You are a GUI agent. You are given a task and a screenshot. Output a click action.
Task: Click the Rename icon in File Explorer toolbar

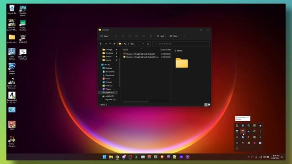pyautogui.click(x=137, y=36)
